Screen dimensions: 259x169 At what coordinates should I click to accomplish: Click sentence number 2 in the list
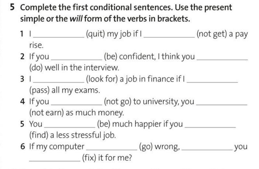click(x=22, y=57)
